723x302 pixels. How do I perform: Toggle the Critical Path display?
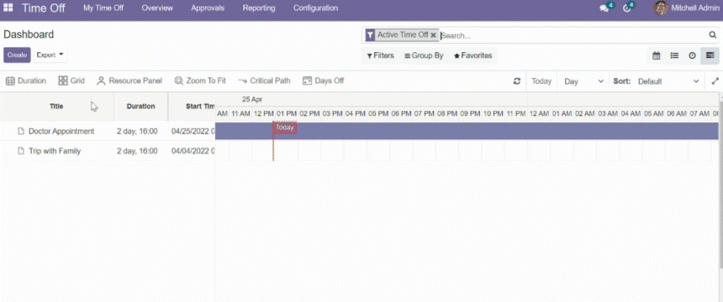264,81
